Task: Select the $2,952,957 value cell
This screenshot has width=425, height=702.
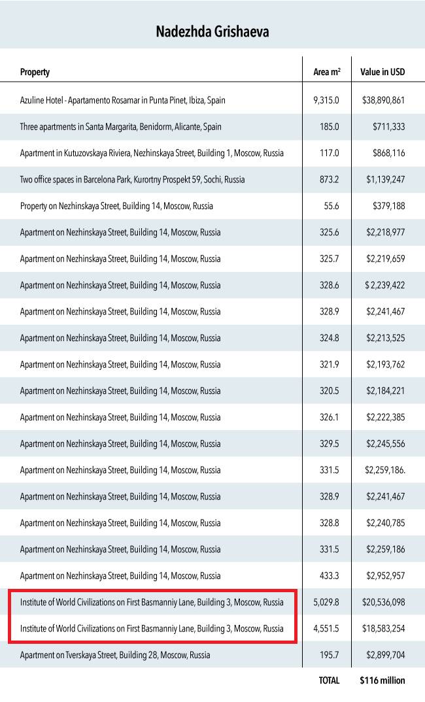Action: point(385,576)
